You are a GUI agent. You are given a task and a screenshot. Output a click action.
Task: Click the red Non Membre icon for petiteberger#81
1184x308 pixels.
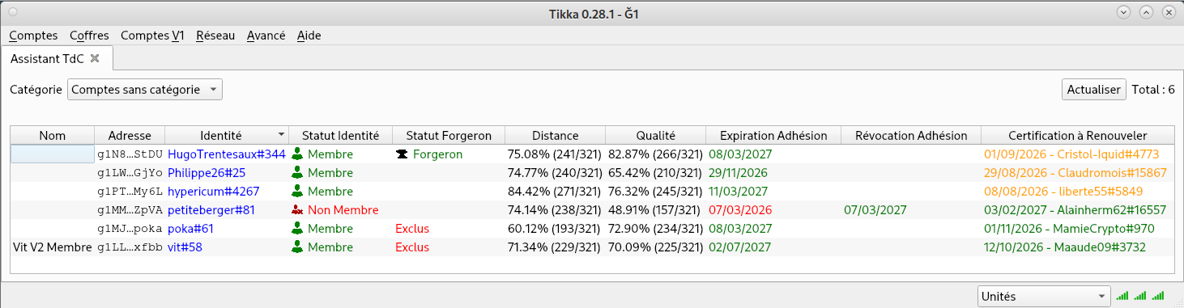(x=297, y=209)
